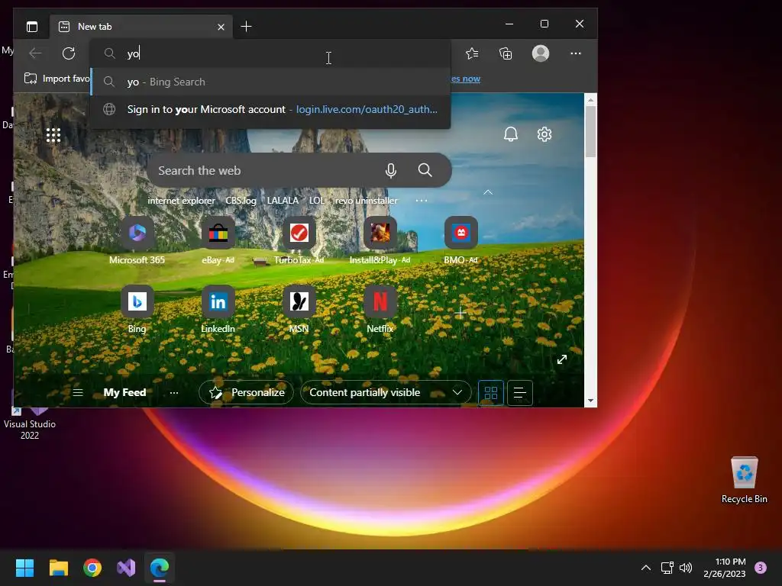The height and width of the screenshot is (586, 782).
Task: Open the Favorites star icon
Action: 472,53
